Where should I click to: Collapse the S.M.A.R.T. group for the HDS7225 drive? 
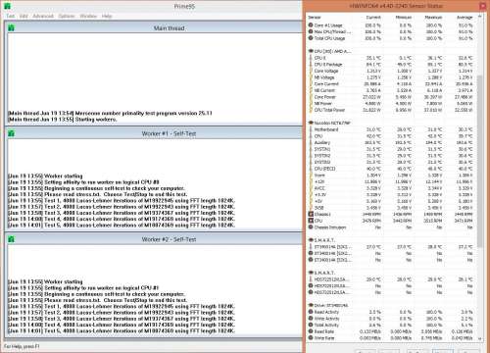point(311,273)
